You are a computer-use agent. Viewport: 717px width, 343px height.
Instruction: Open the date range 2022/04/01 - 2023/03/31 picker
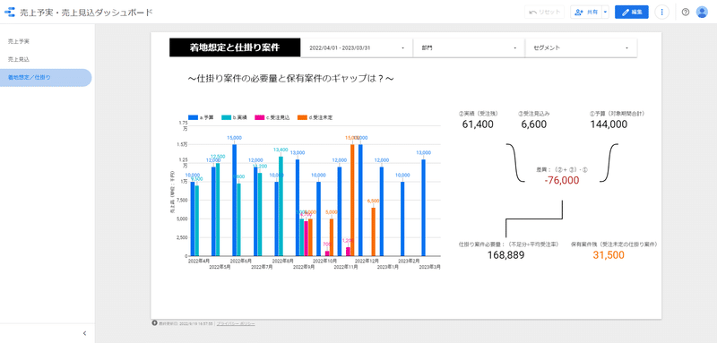pyautogui.click(x=357, y=47)
